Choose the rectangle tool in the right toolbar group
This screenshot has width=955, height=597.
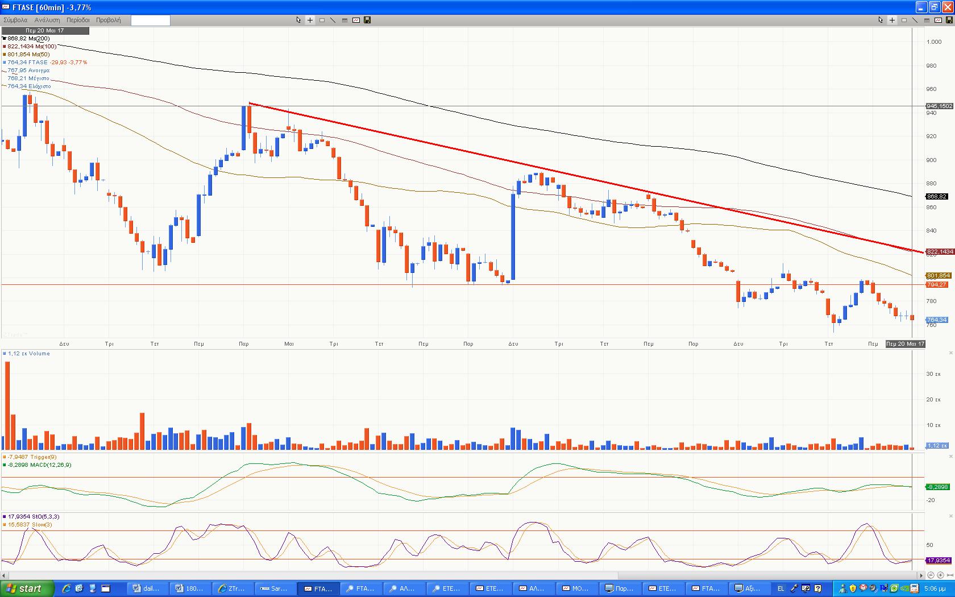click(904, 20)
